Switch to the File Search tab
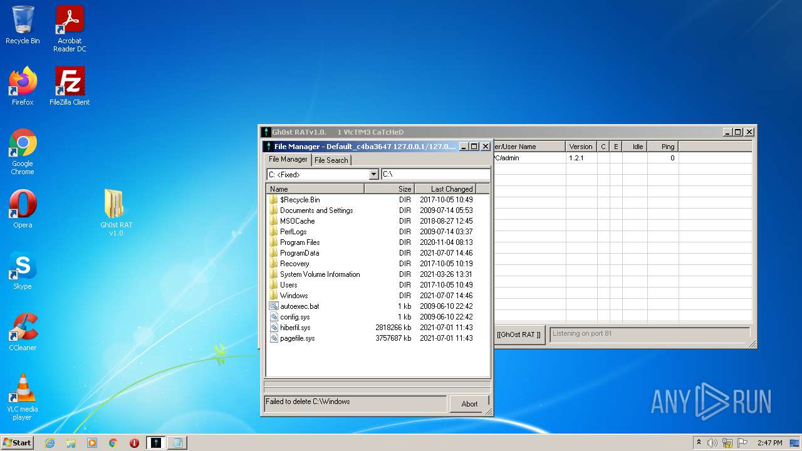Screen dimensions: 802x451 point(331,160)
